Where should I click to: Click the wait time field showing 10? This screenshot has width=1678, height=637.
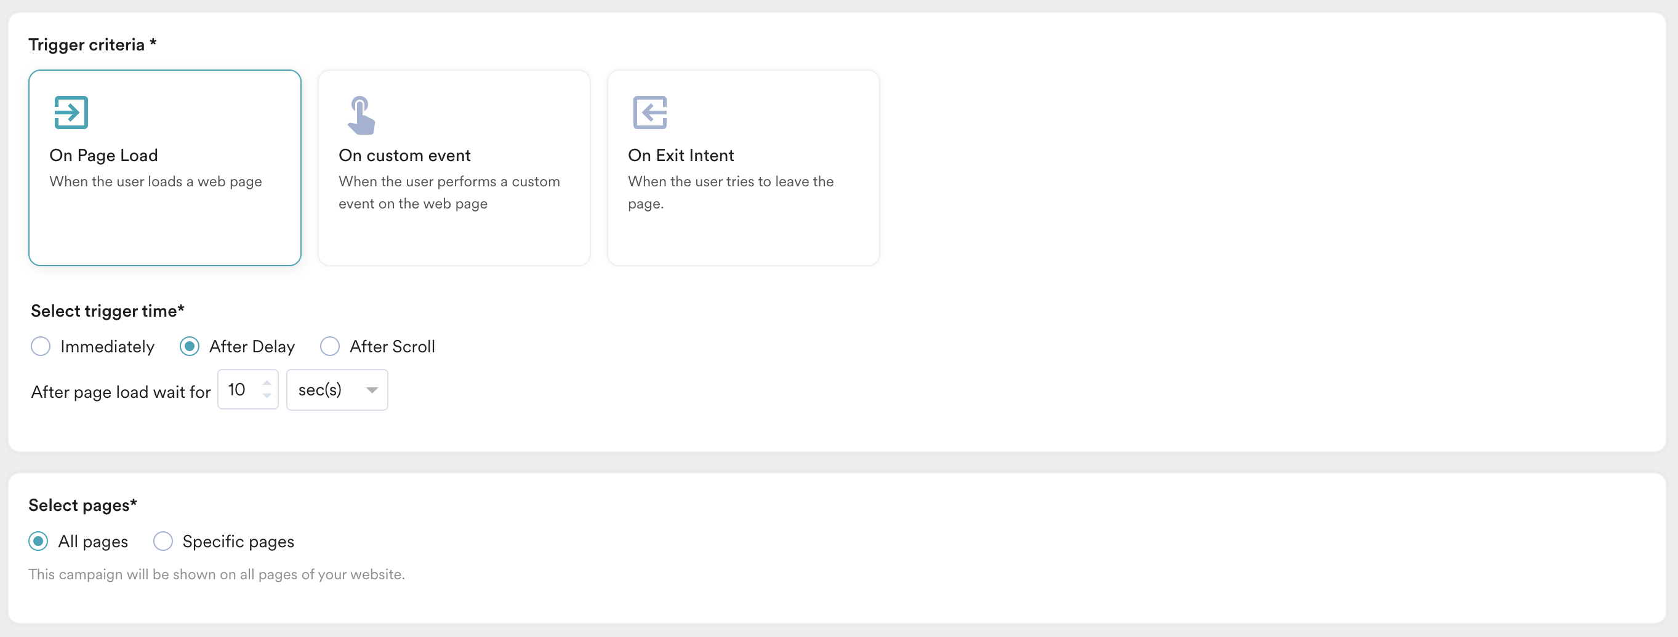[x=248, y=390]
